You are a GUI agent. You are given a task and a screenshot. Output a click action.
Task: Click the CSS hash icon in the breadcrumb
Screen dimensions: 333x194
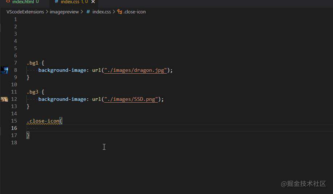coord(88,12)
